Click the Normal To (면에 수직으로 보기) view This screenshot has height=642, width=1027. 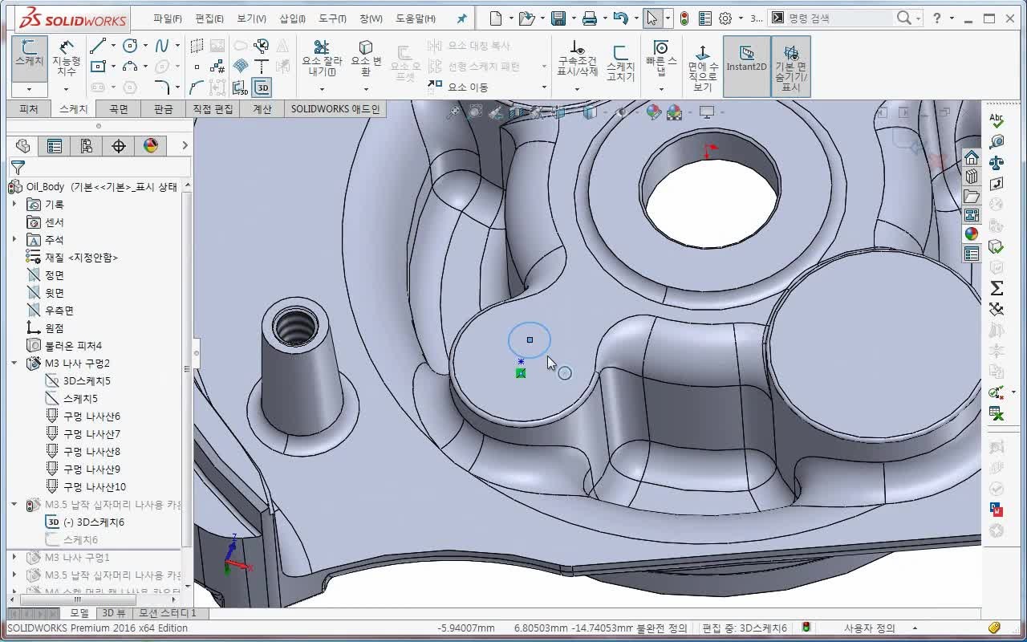[x=703, y=67]
